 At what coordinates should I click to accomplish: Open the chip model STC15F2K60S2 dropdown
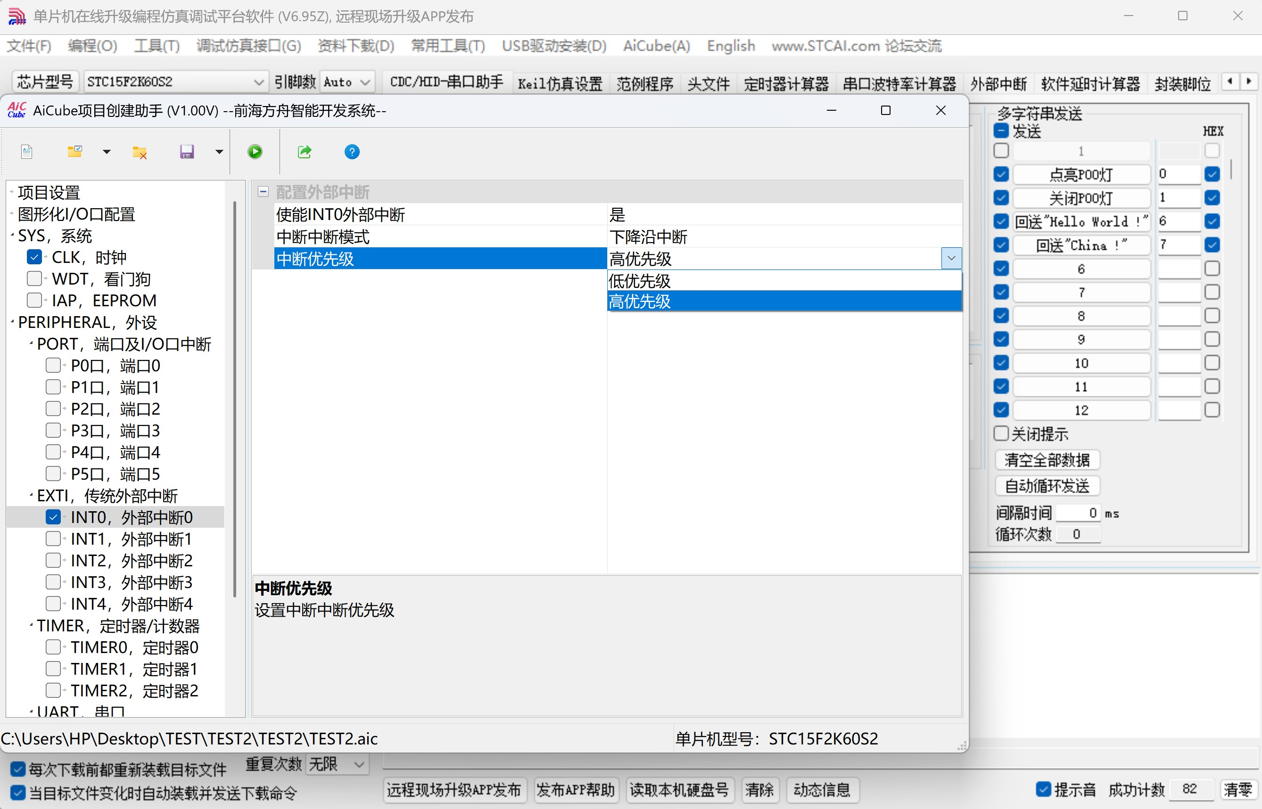coord(258,82)
